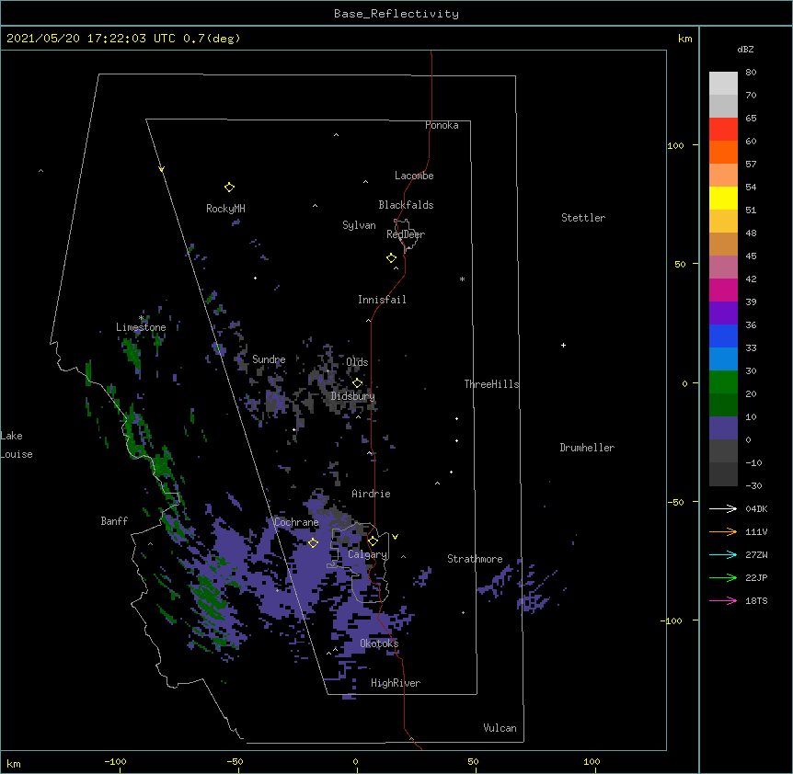793x774 pixels.
Task: Click the green 22JP arrow legend icon
Action: [723, 577]
